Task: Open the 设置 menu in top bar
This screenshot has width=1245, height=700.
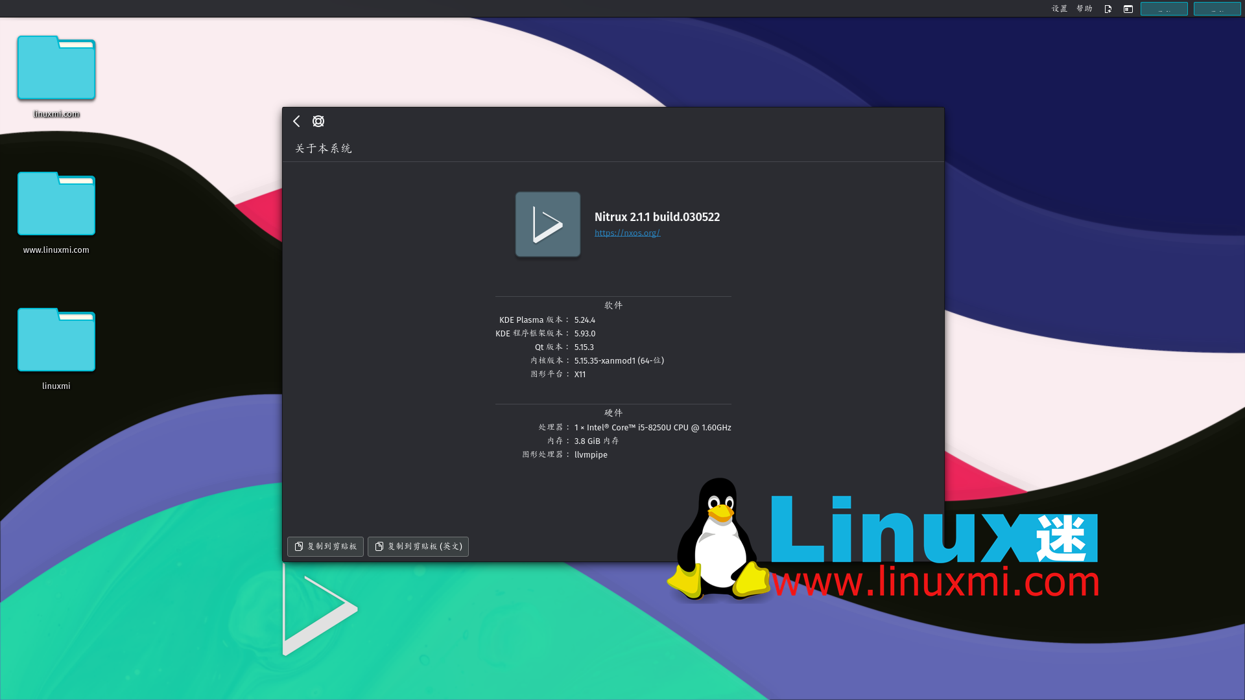Action: [x=1060, y=8]
